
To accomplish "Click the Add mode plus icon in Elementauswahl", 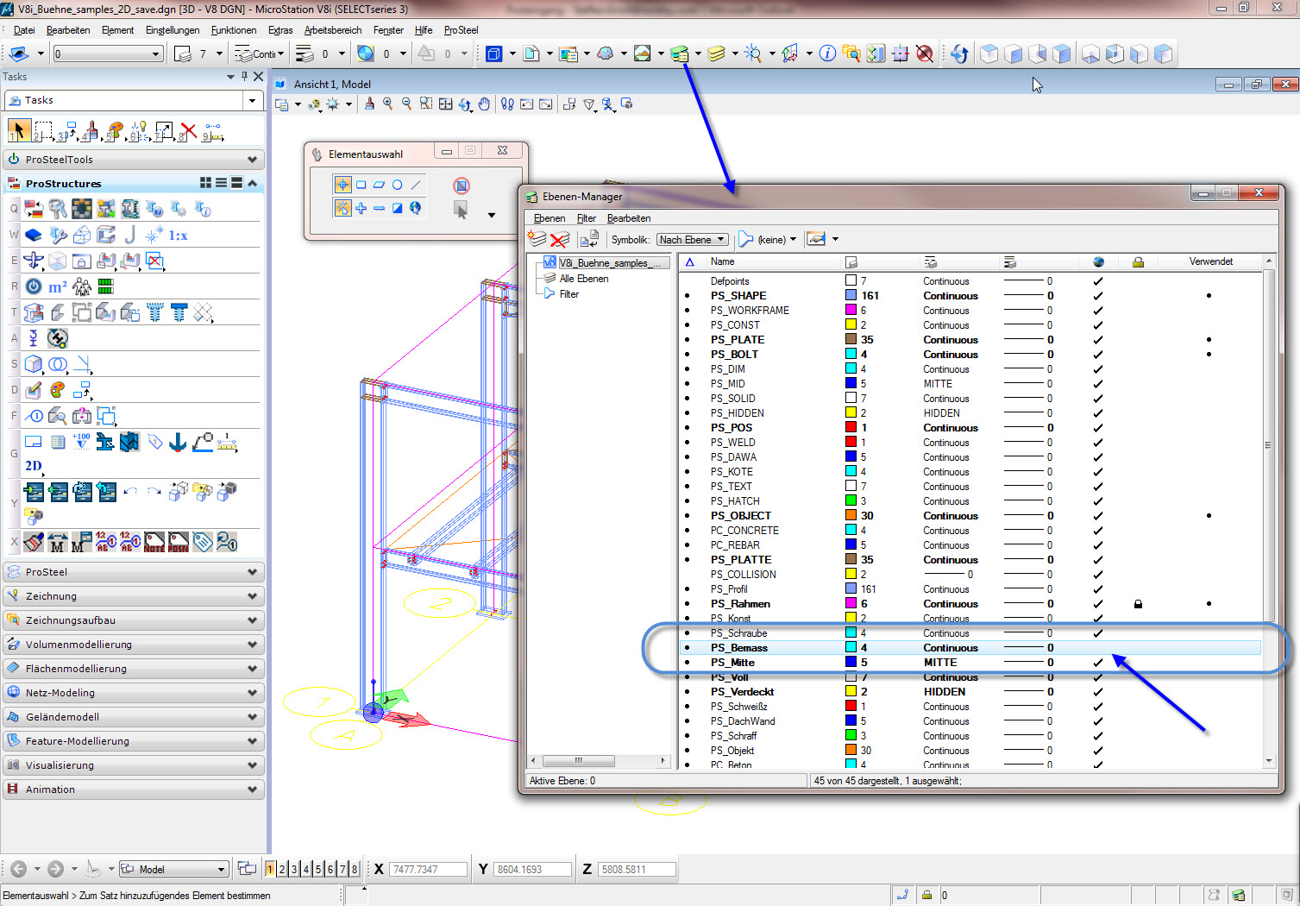I will tap(361, 208).
